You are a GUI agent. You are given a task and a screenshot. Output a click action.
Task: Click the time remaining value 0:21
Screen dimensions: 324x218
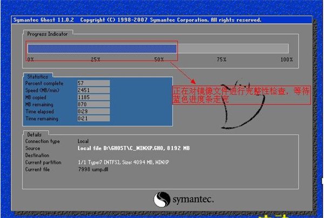(x=93, y=118)
